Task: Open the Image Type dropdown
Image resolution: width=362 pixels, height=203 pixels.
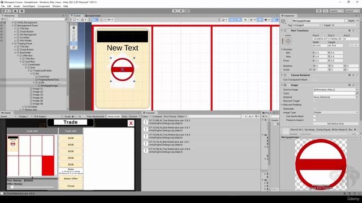Action: point(335,112)
